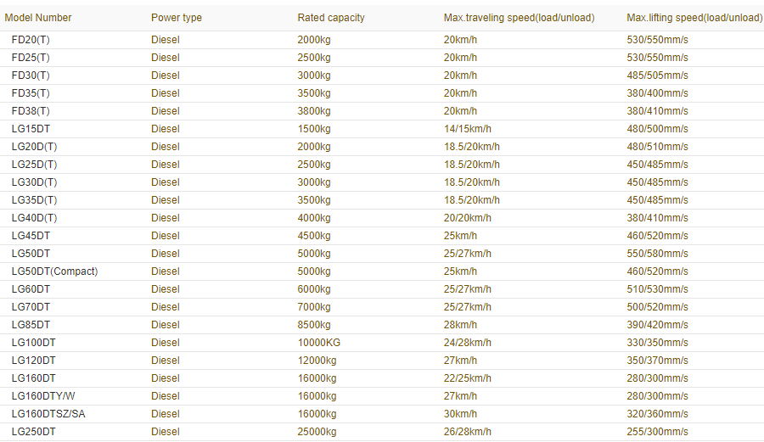Select the LG250DT model cell
Viewport: 764px width, 442px height.
click(33, 432)
